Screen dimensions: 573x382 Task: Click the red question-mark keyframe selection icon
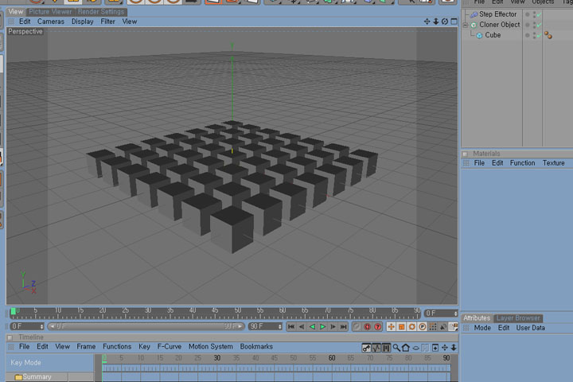click(378, 326)
